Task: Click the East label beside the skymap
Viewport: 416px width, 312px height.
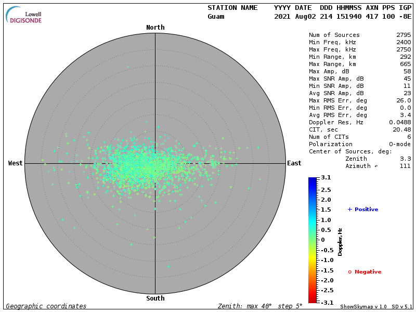Action: click(x=294, y=163)
